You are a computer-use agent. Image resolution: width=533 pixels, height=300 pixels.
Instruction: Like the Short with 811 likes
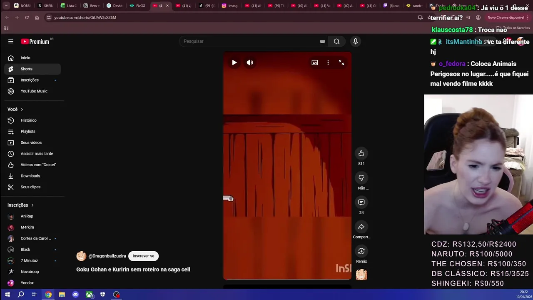pos(361,153)
